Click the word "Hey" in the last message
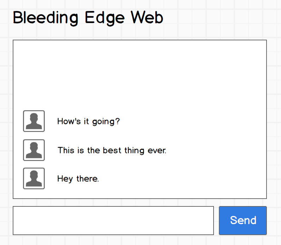 coord(65,179)
